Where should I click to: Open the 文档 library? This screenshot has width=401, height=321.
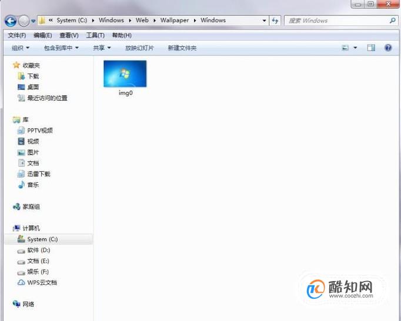(x=33, y=163)
